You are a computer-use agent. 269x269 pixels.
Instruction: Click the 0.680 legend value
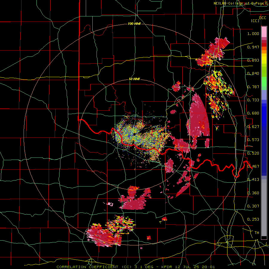point(253,113)
